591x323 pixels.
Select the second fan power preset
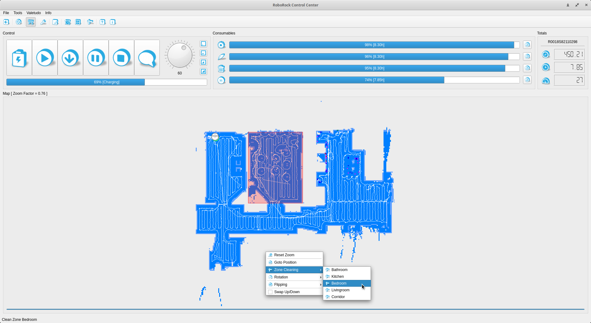point(203,53)
